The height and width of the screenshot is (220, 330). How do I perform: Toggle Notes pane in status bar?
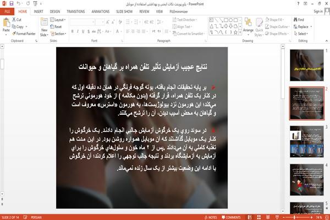[x=211, y=217]
